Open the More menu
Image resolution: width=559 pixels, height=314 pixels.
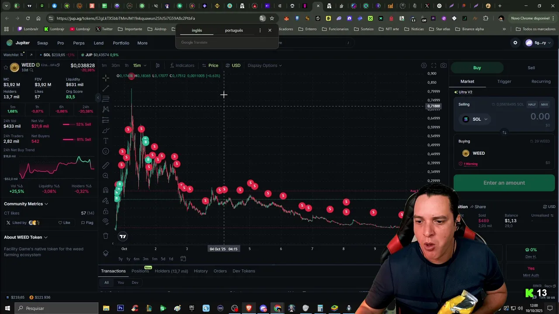click(142, 43)
